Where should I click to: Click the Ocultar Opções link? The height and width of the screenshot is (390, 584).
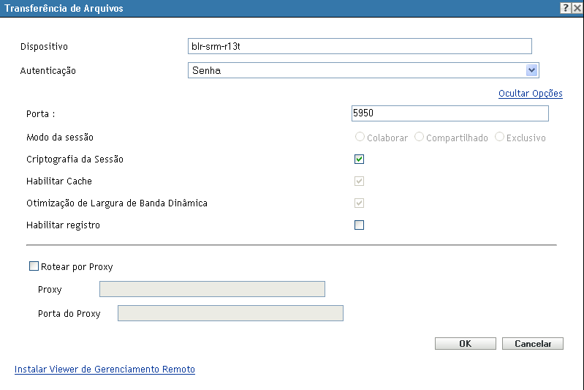tap(530, 94)
